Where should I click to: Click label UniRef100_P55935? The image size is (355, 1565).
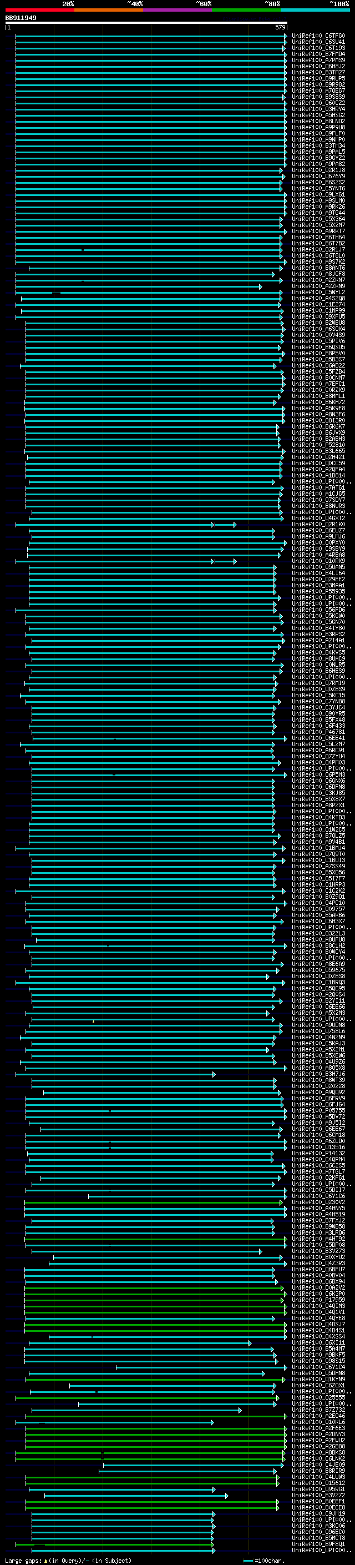click(x=318, y=592)
